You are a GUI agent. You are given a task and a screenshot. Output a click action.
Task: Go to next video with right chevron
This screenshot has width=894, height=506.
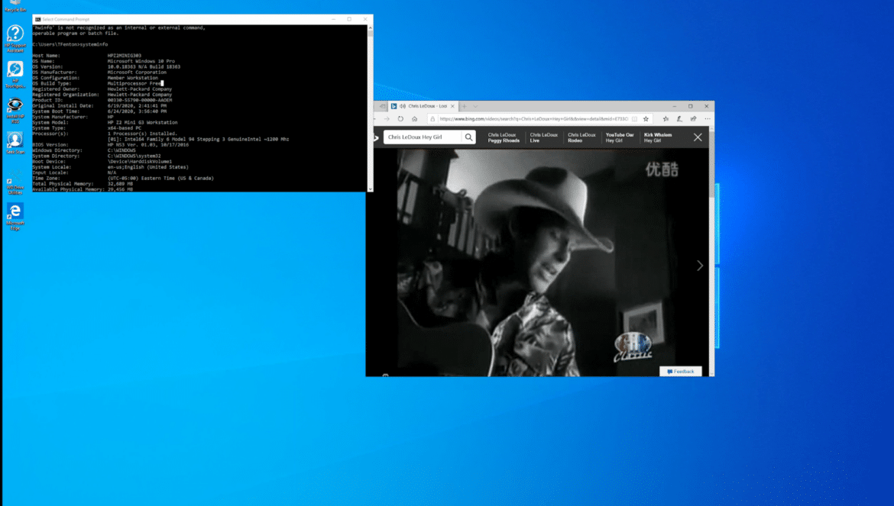point(700,266)
